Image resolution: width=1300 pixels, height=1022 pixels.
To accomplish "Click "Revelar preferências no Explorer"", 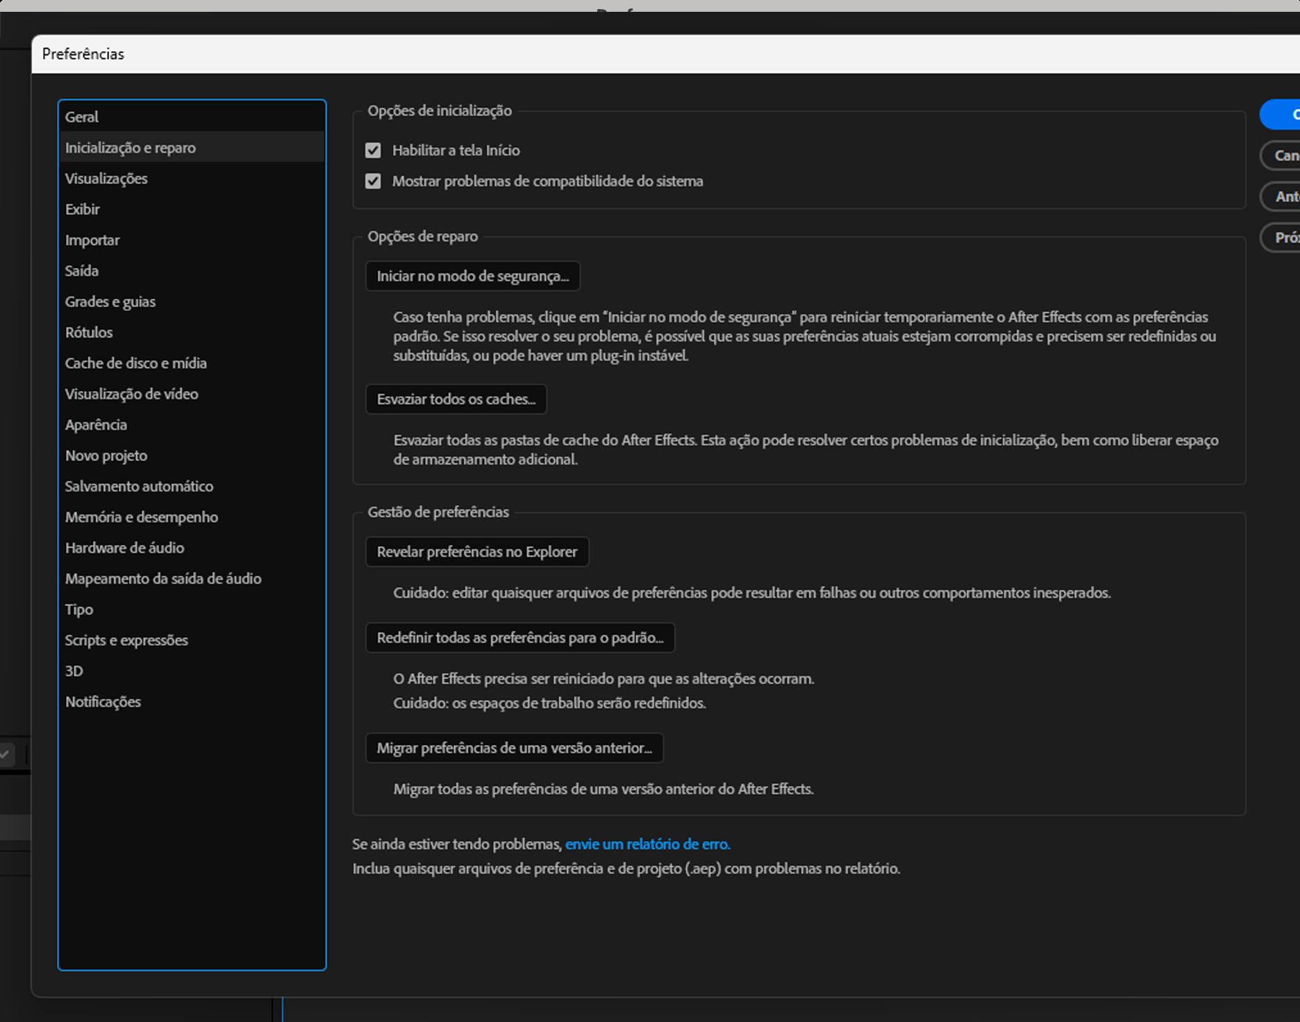I will coord(477,551).
